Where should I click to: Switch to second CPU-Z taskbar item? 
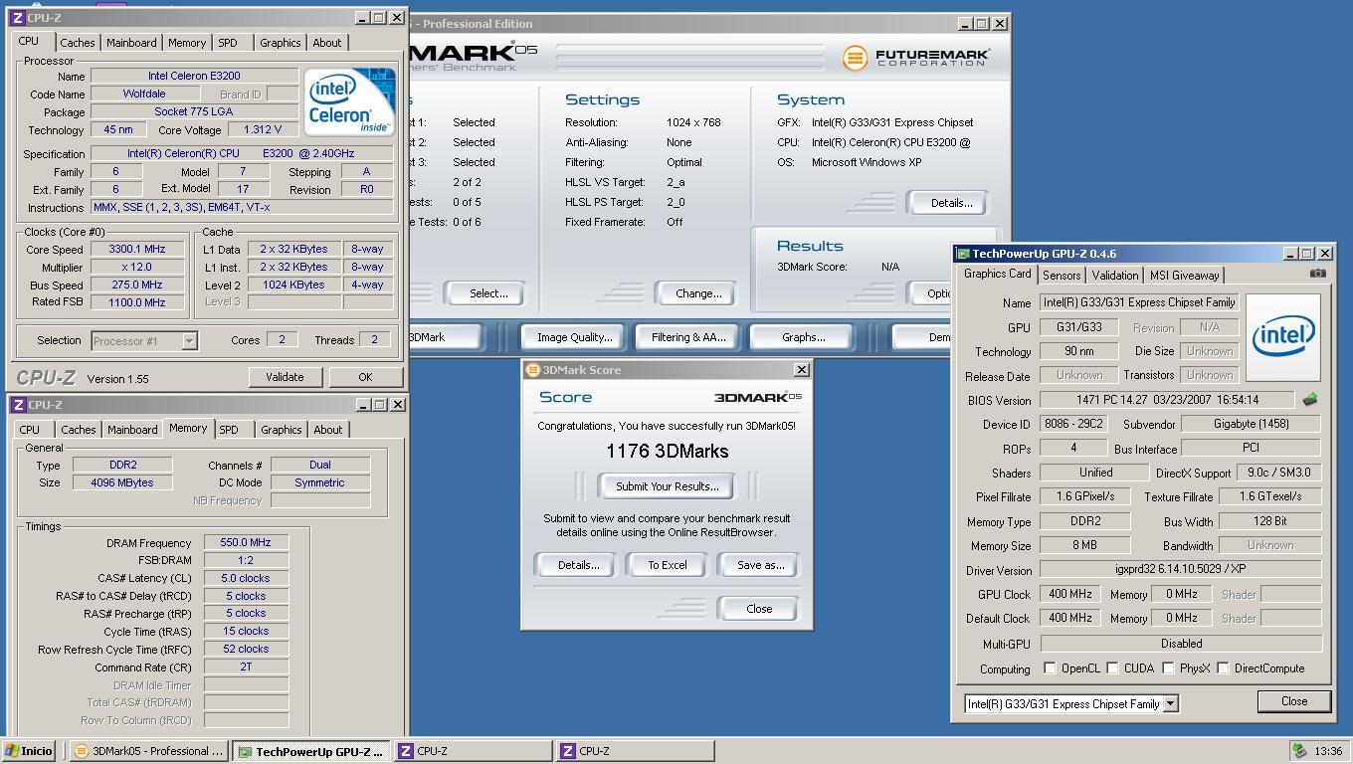coord(635,751)
